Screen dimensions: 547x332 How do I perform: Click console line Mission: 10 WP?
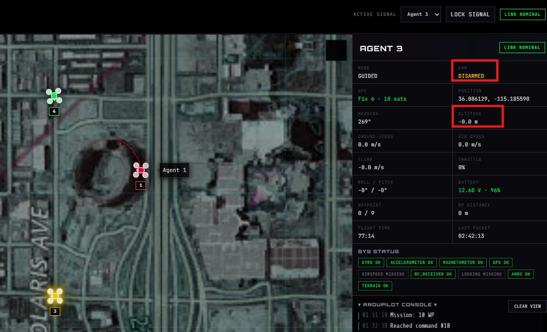click(412, 315)
